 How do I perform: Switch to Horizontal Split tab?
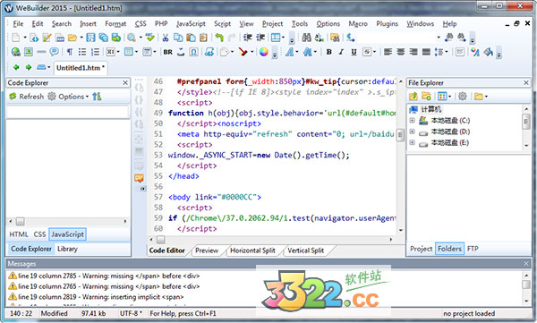click(x=252, y=251)
